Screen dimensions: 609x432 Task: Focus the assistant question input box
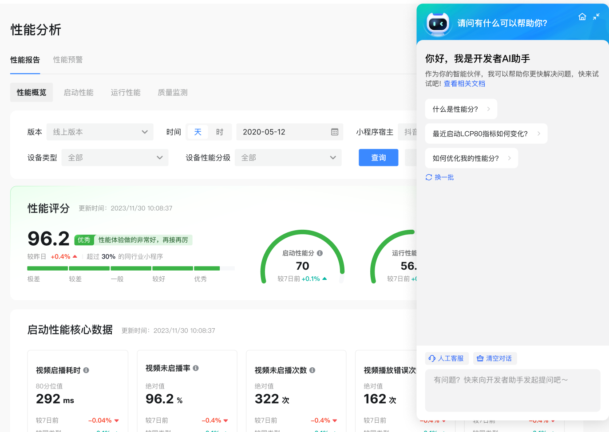512,390
